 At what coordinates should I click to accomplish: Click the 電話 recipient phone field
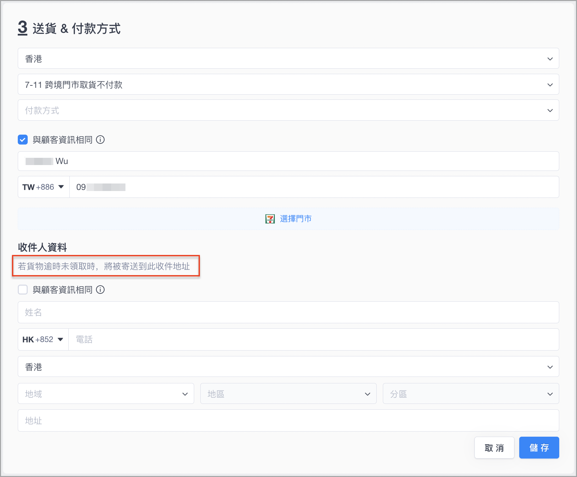tap(314, 339)
